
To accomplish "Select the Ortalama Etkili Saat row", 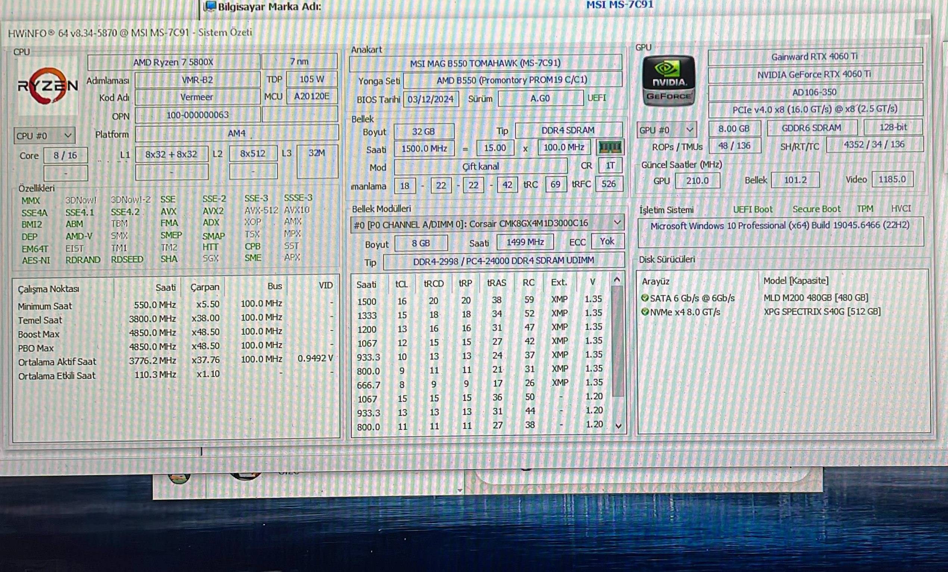I will click(x=175, y=375).
